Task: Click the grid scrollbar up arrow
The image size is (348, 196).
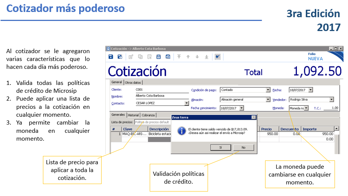Action: point(337,129)
